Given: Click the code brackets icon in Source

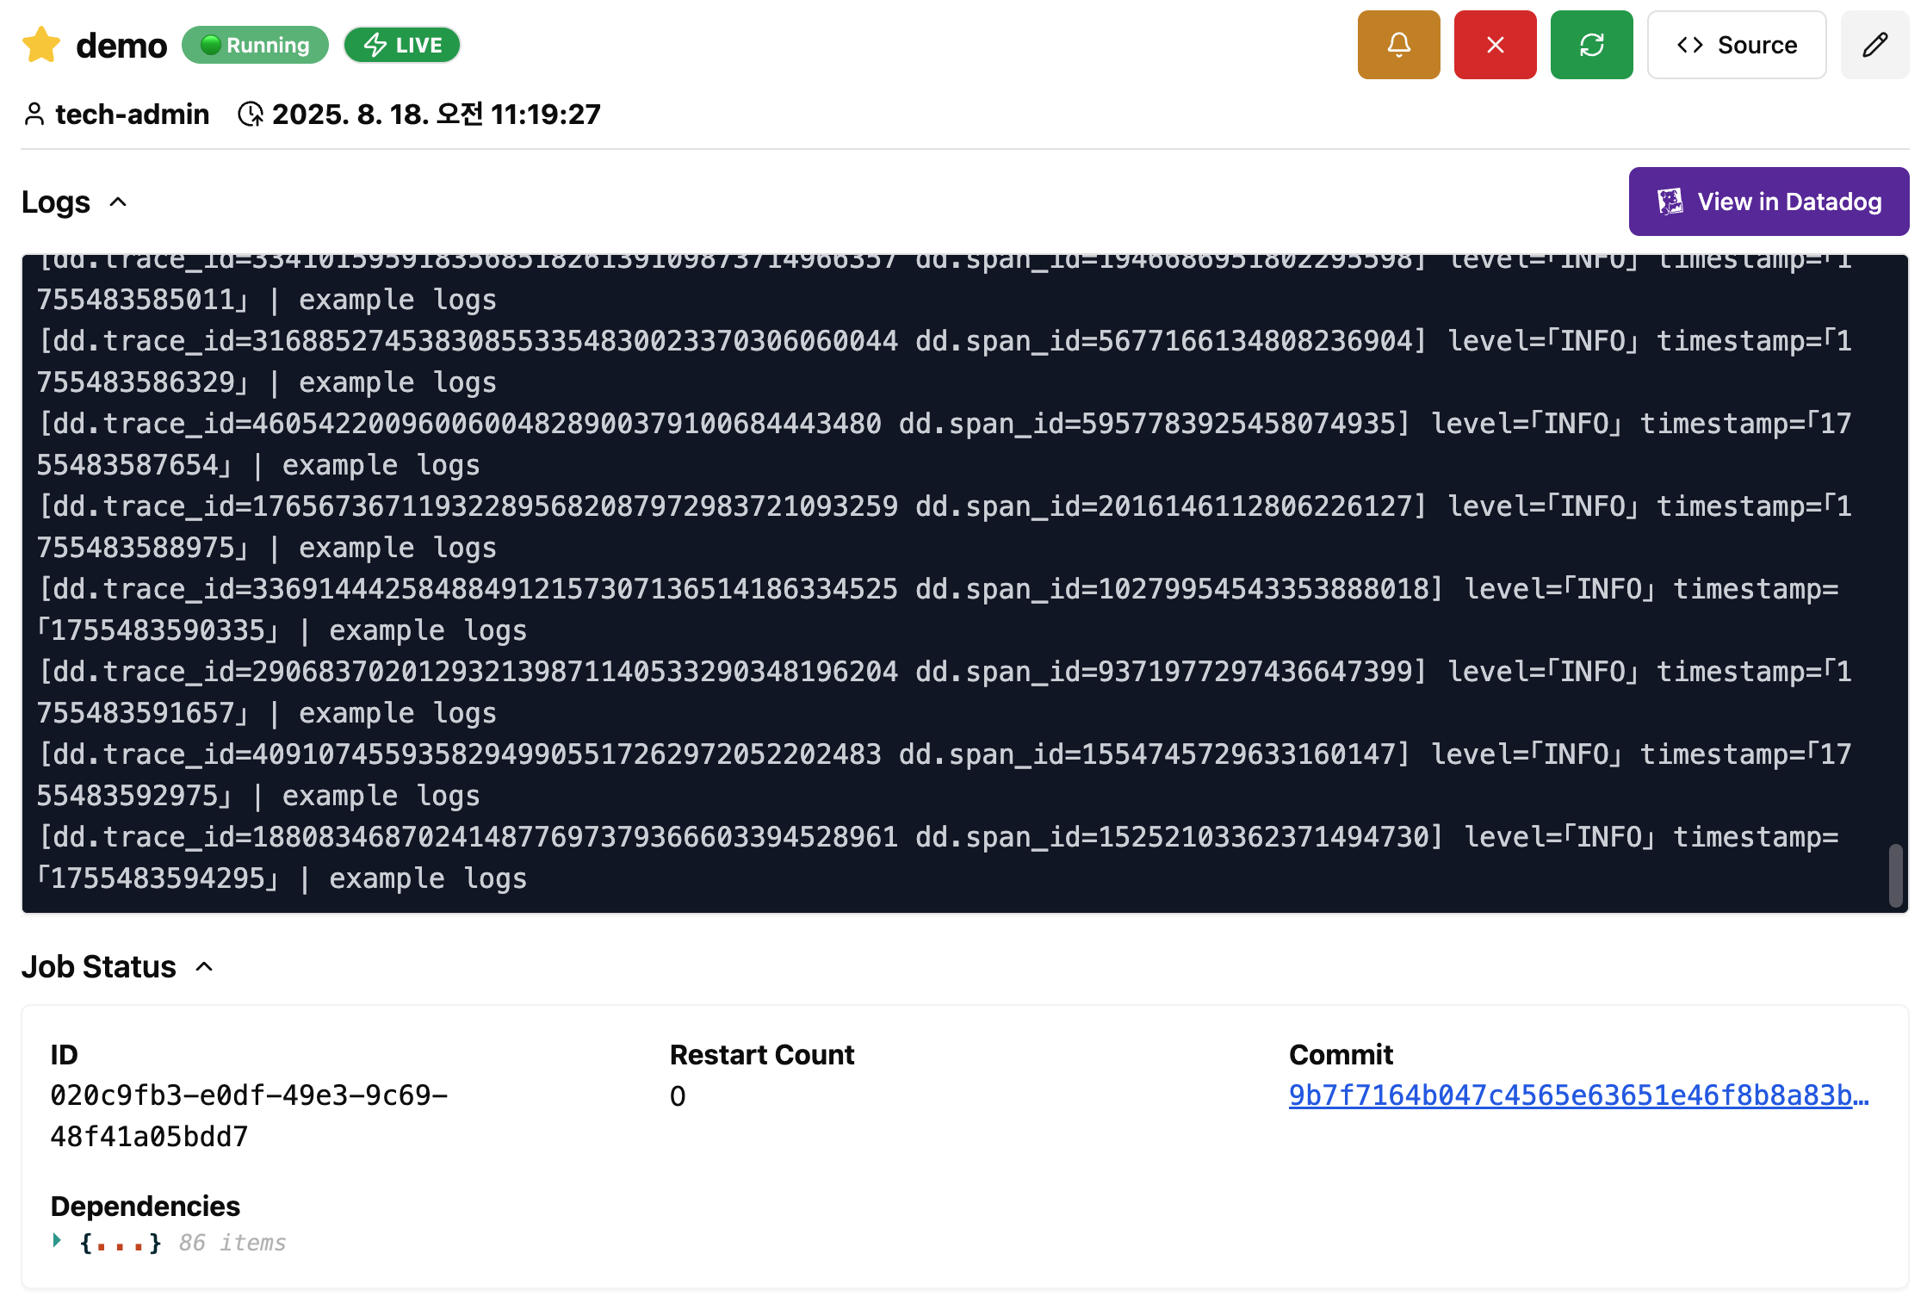Looking at the screenshot, I should click(1689, 45).
